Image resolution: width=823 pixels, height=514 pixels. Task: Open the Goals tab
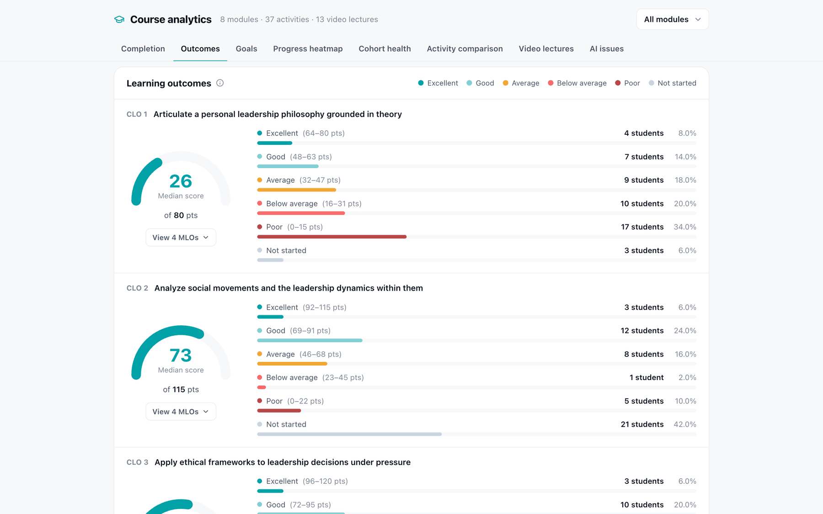pos(246,49)
